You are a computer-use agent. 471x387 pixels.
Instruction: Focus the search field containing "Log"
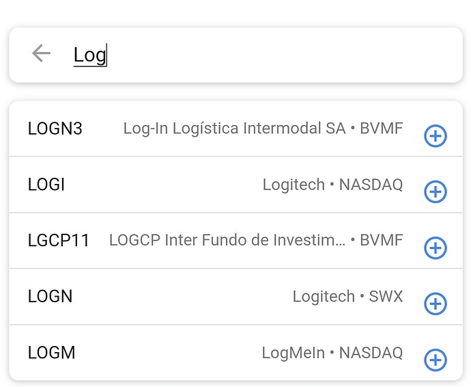[x=259, y=55]
